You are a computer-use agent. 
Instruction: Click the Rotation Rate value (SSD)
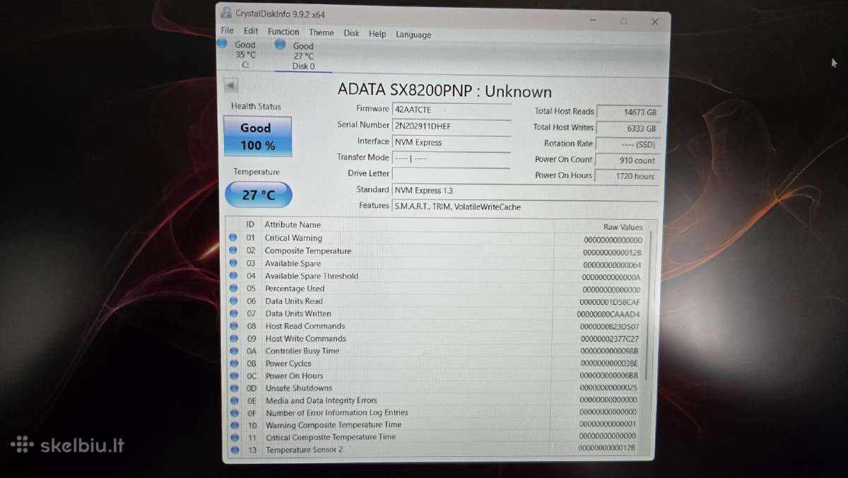tap(628, 144)
